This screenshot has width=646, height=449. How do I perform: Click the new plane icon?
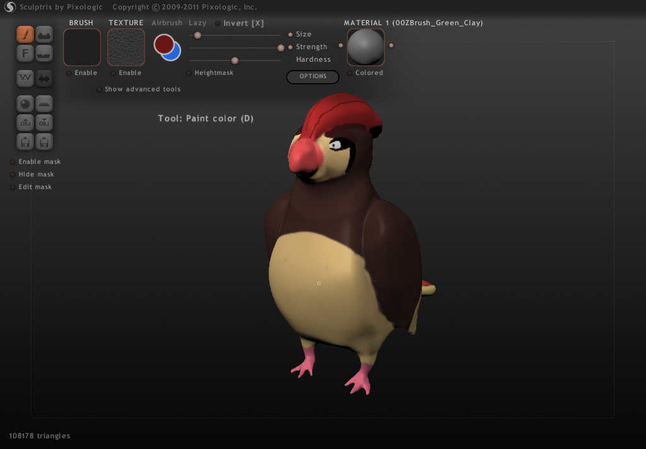(x=44, y=104)
